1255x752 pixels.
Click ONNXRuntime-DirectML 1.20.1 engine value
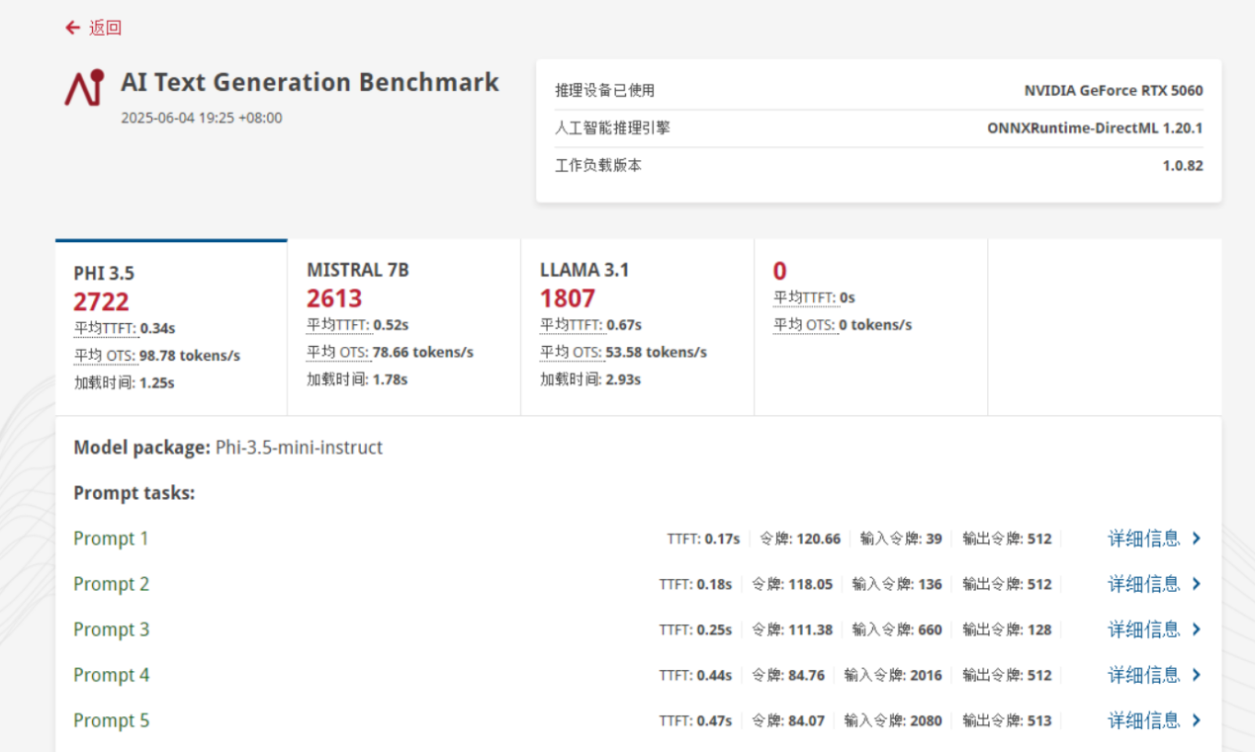pos(1095,128)
